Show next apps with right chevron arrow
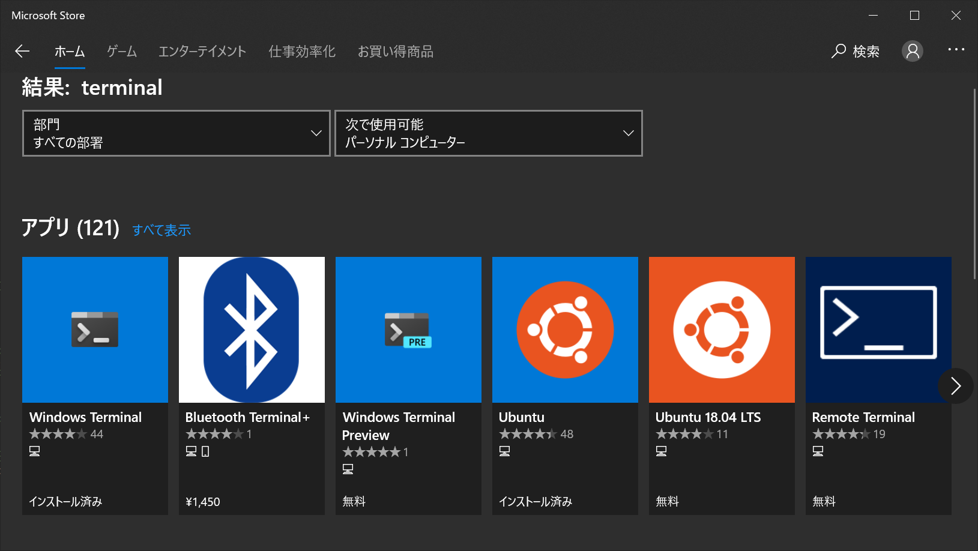The image size is (978, 551). 956,386
